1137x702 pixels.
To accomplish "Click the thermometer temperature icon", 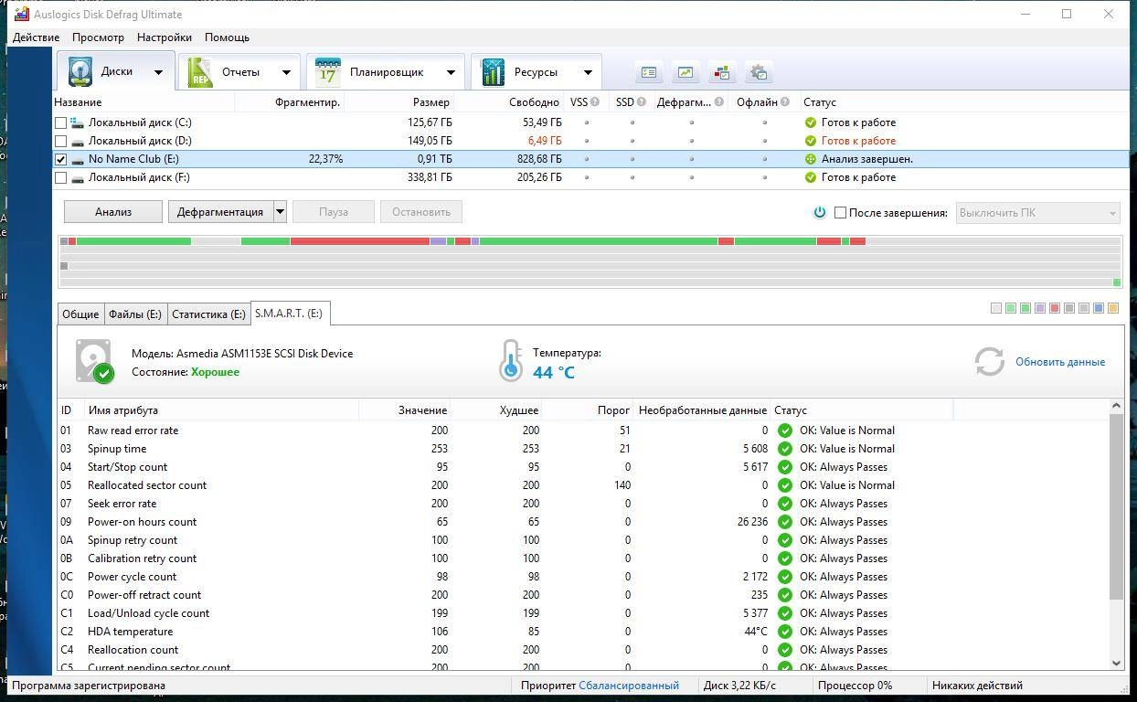I will [510, 361].
